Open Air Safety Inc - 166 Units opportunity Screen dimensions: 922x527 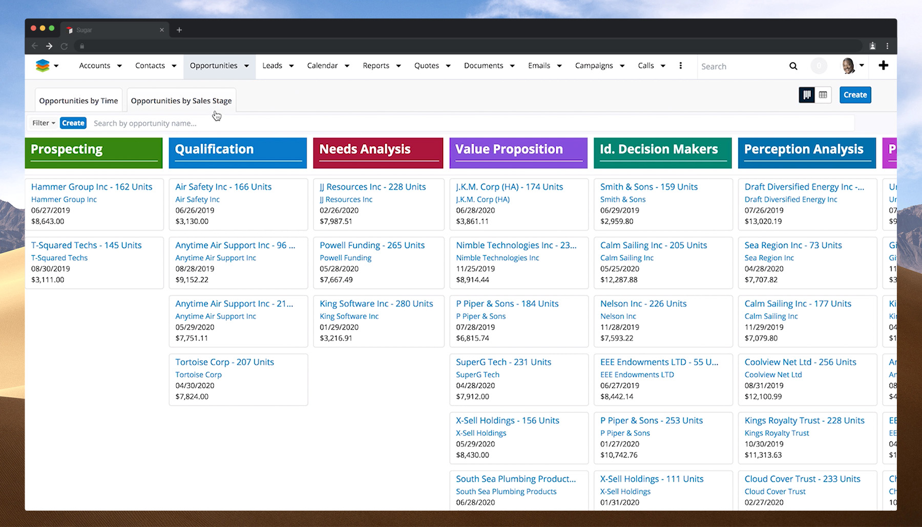point(223,187)
